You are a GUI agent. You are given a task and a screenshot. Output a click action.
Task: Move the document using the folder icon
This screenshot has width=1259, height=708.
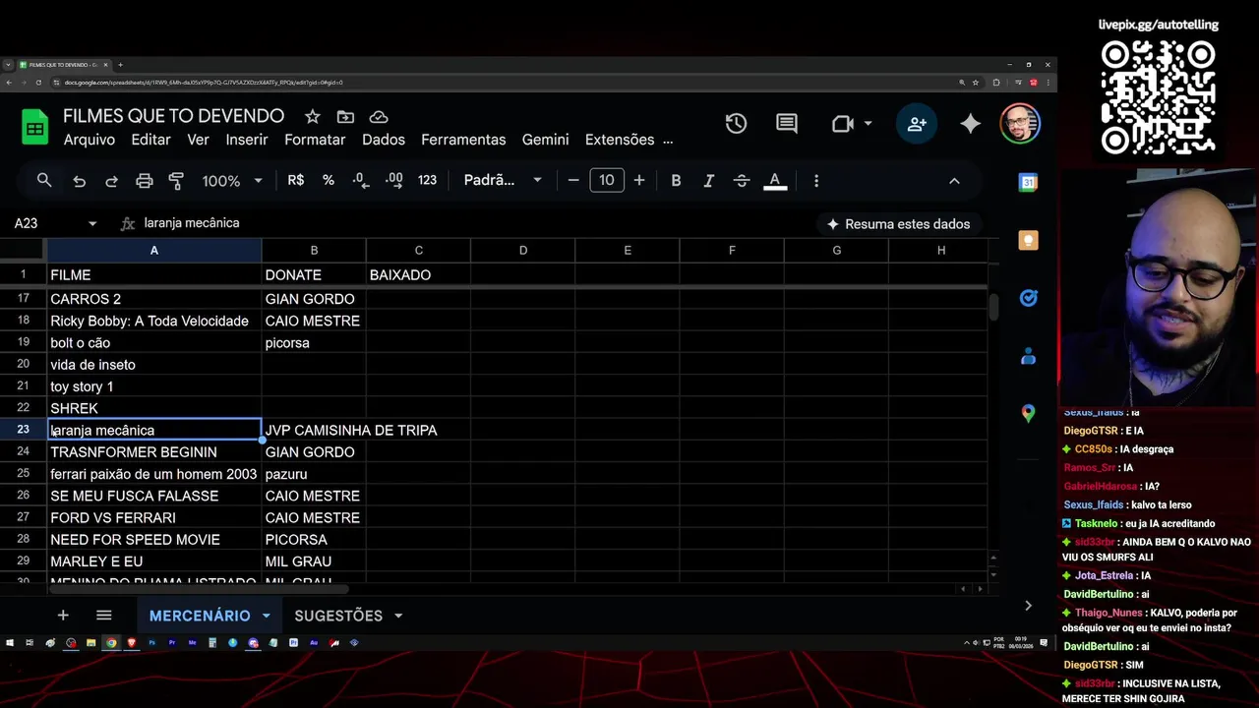[345, 117]
